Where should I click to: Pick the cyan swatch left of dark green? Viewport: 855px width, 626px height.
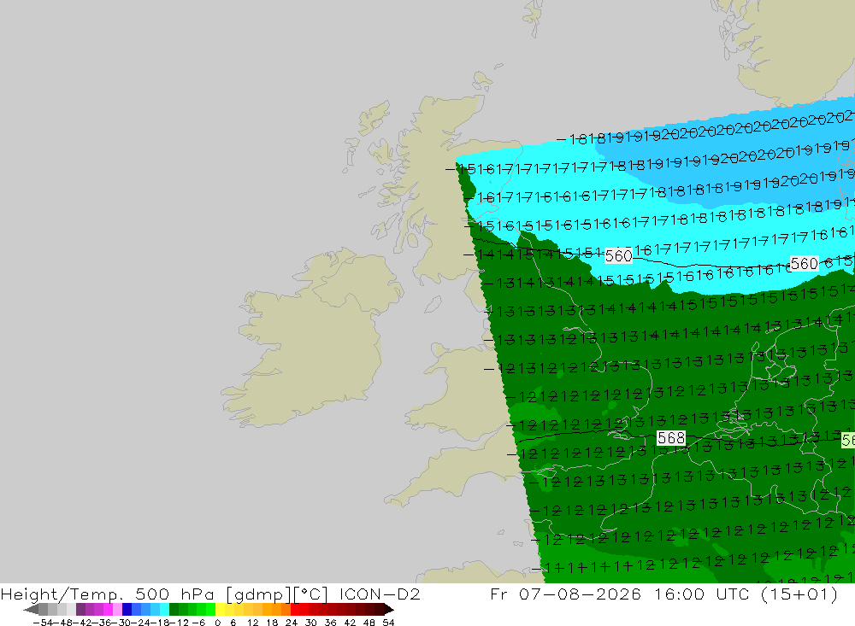(x=164, y=609)
